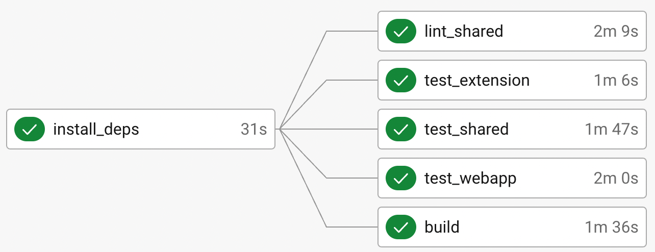655x252 pixels.
Task: Click the 1m 47s duration on test_shared
Action: [612, 129]
